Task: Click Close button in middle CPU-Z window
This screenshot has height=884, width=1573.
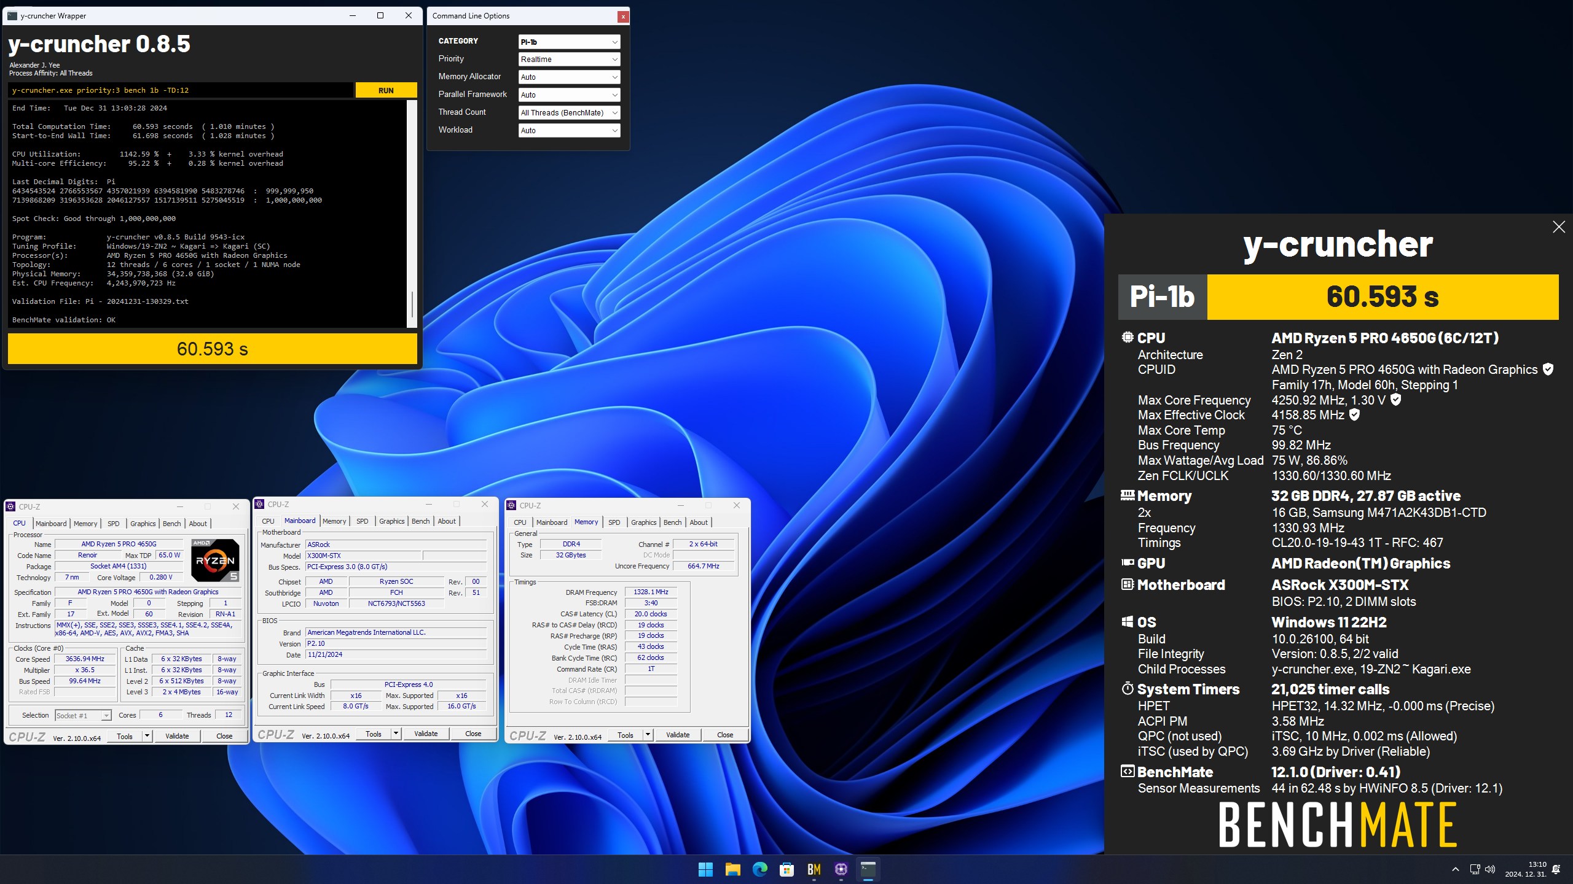Action: 473,734
